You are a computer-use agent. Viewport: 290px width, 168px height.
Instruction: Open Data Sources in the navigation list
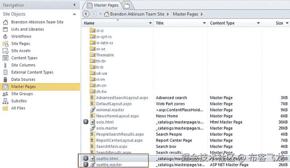(x=23, y=79)
